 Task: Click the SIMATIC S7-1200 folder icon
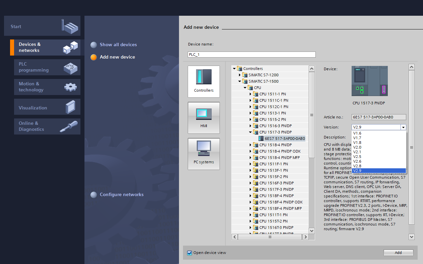pos(245,75)
